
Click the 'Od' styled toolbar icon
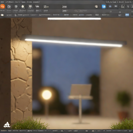tap(123, 6)
